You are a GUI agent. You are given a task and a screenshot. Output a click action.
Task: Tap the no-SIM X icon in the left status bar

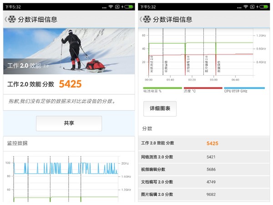click(117, 7)
